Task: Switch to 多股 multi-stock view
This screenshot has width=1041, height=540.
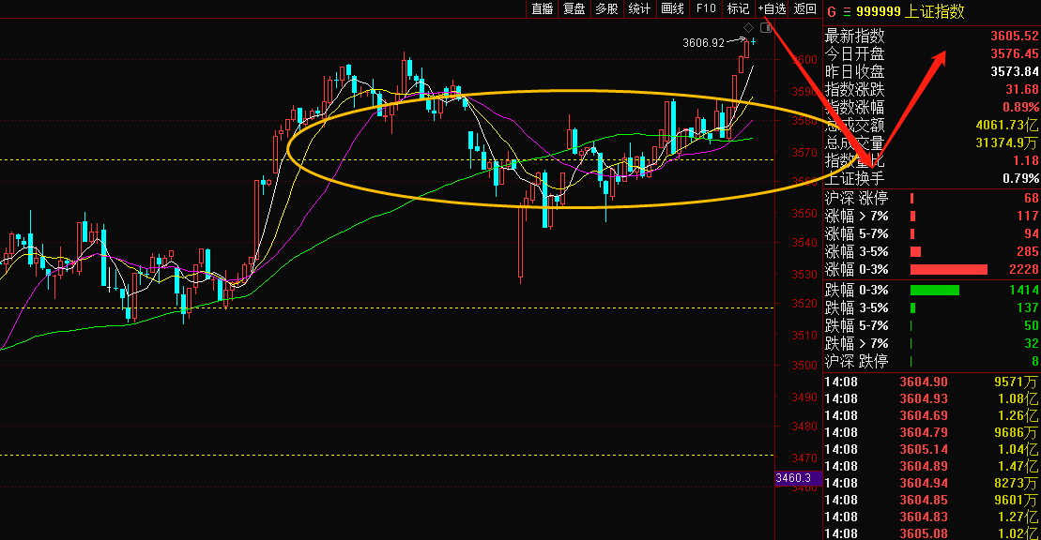Action: point(606,8)
